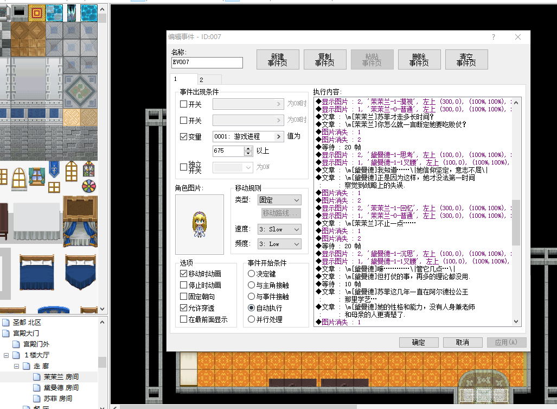Uncheck the 变量 condition checkbox
557x409 pixels.
184,136
